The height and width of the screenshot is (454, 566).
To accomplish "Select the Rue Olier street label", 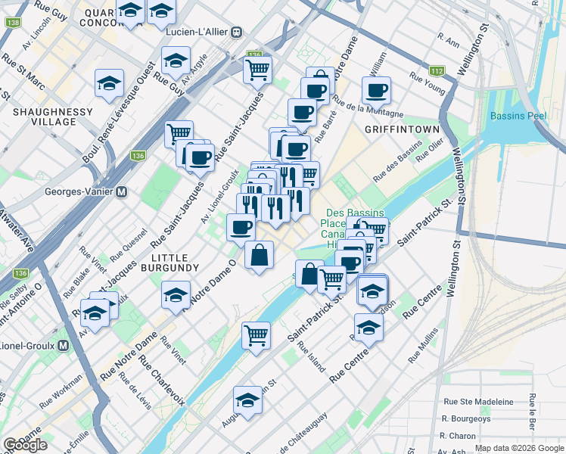I will [430, 150].
